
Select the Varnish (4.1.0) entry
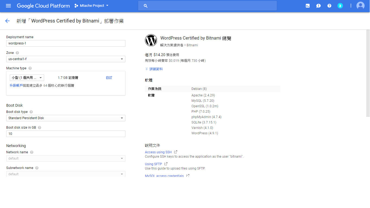[x=202, y=128]
